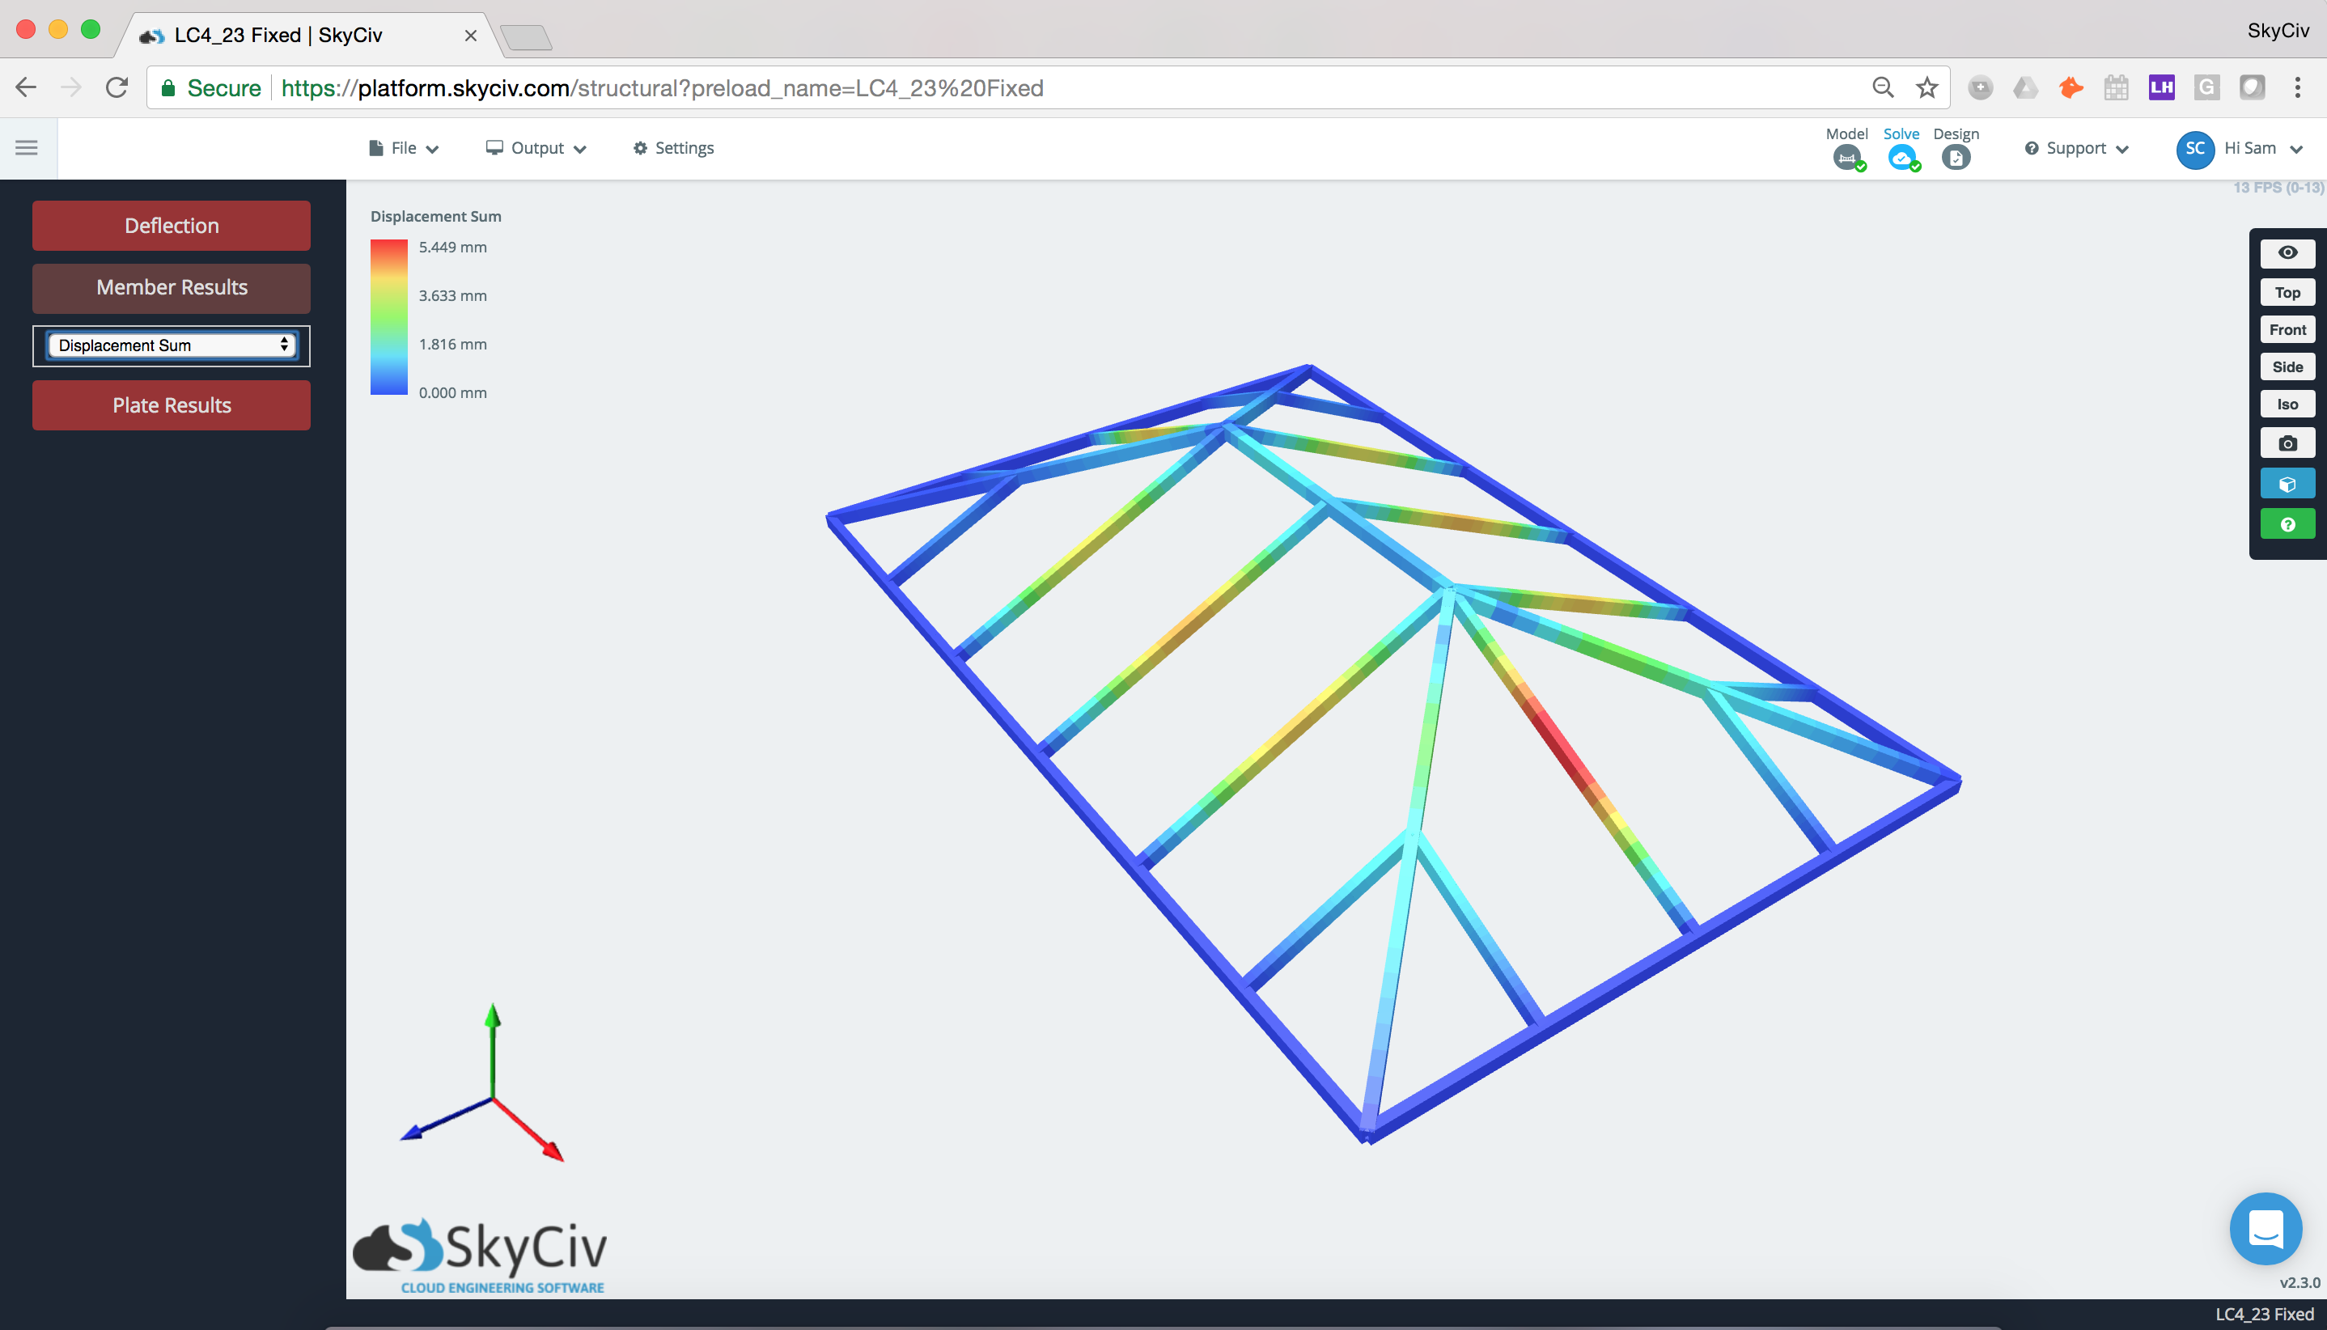Open the chat support bubble
This screenshot has width=2327, height=1330.
pos(2265,1229)
